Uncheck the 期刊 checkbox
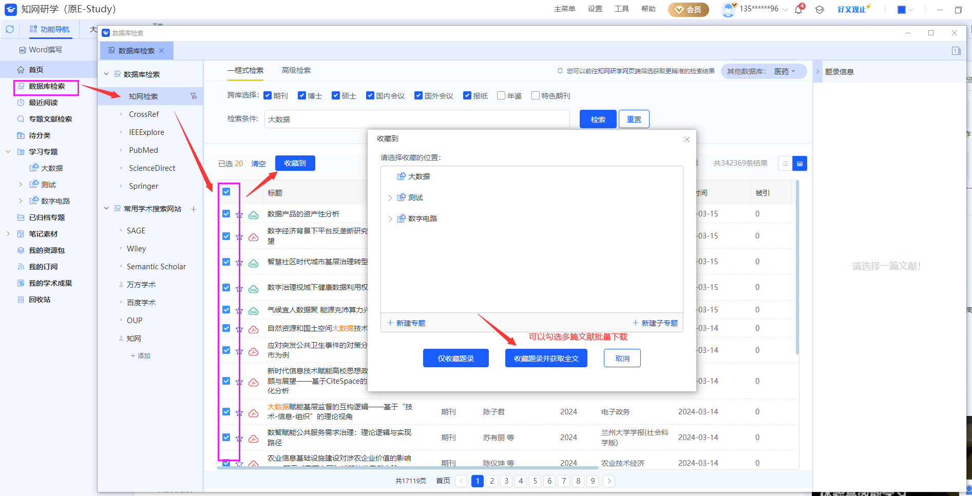This screenshot has width=972, height=496. 268,95
